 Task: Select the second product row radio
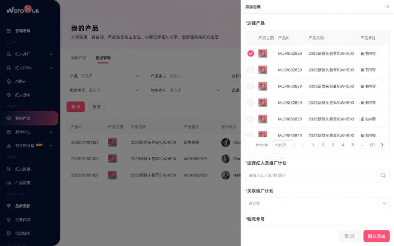251,70
